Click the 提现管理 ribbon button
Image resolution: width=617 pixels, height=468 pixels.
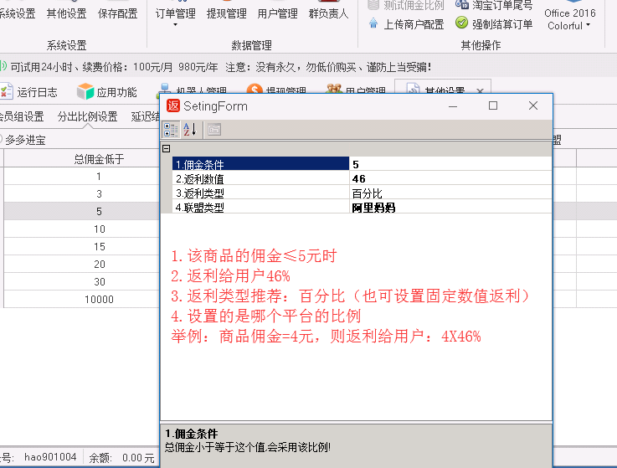click(x=227, y=13)
